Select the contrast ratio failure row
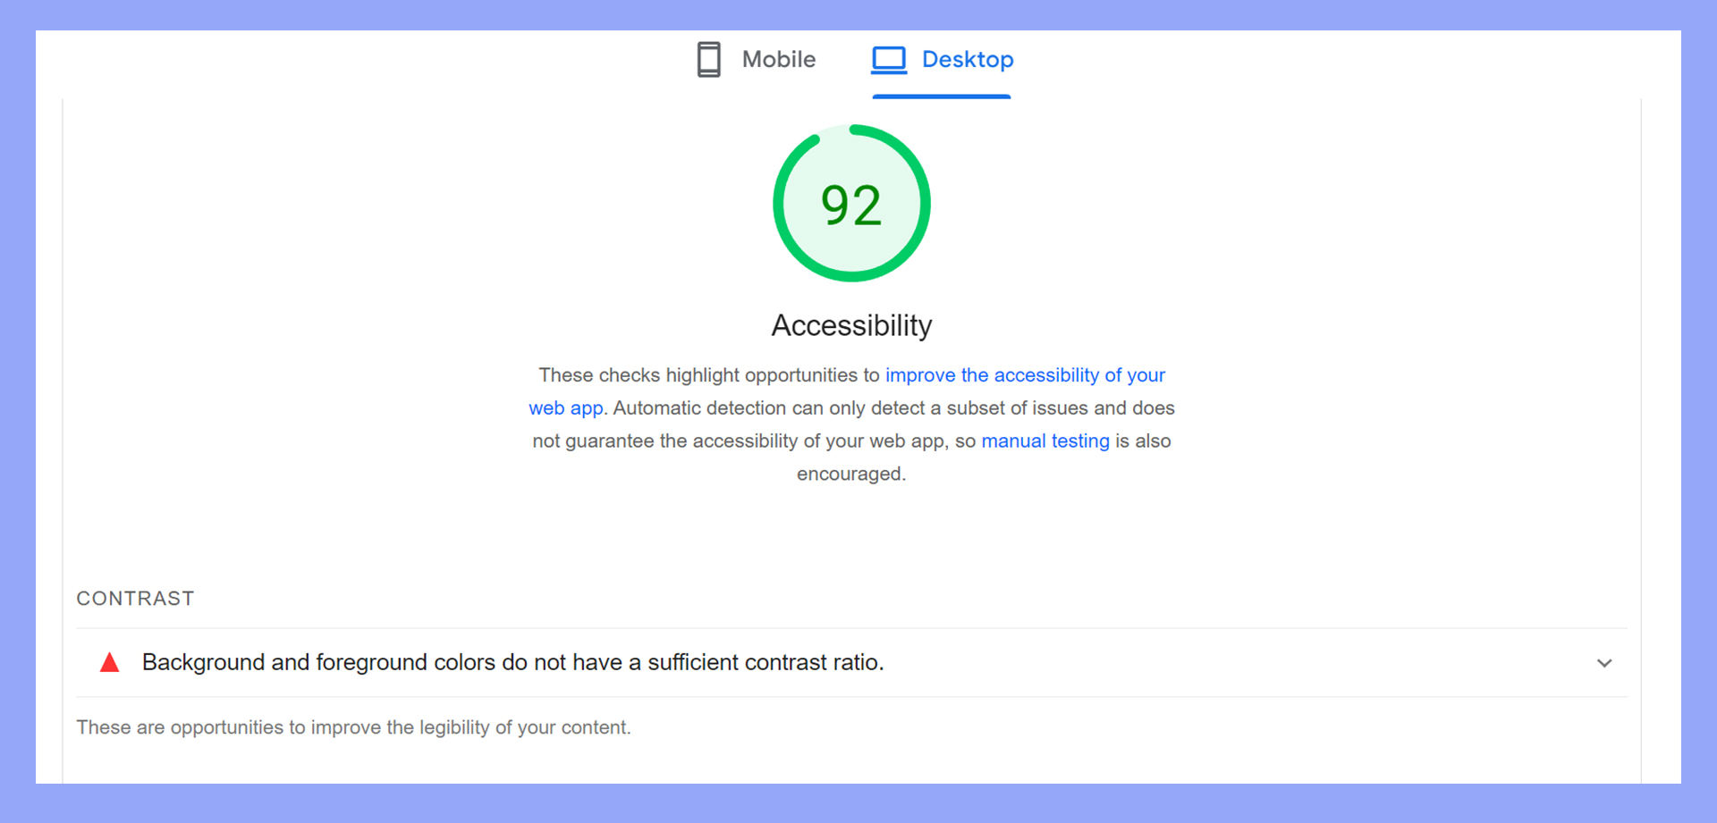Image resolution: width=1717 pixels, height=823 pixels. 512,662
